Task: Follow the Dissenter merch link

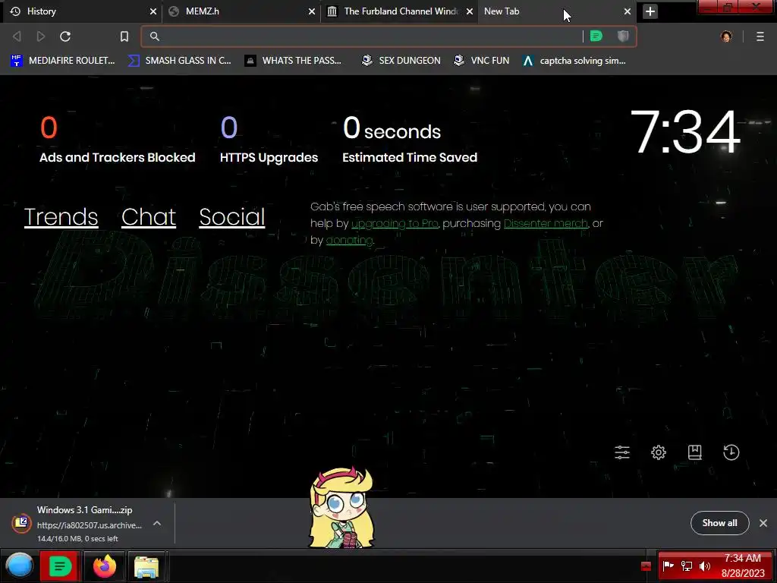Action: [x=546, y=224]
